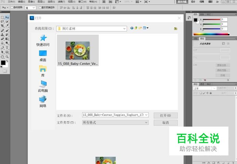Screen dimensions: 237x164
Task: Go to 网络 in dialog sidebar
Action: 43,102
